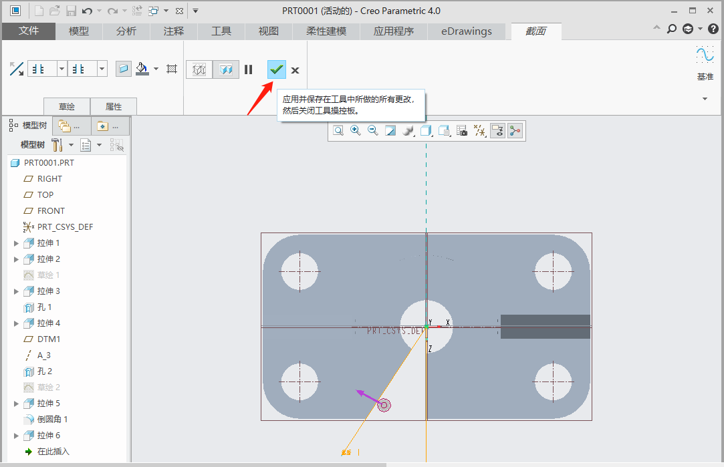Image resolution: width=724 pixels, height=467 pixels.
Task: Click the green checkmark to apply changes
Action: [276, 69]
